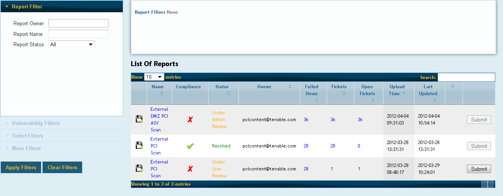Click table pagination arrows at bottom right
503x196 pixels.
pos(488,184)
